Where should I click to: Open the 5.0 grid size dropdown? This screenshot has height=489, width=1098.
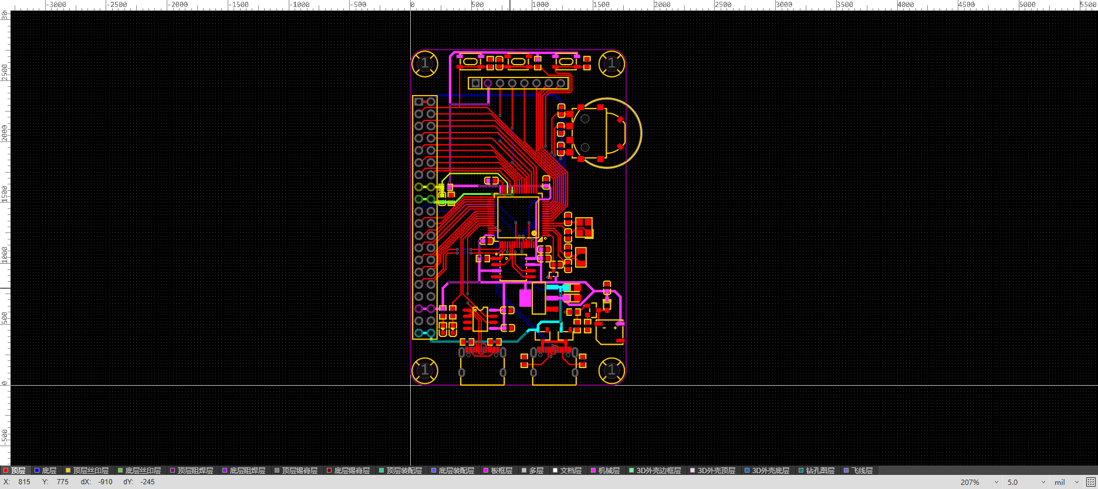click(1026, 482)
